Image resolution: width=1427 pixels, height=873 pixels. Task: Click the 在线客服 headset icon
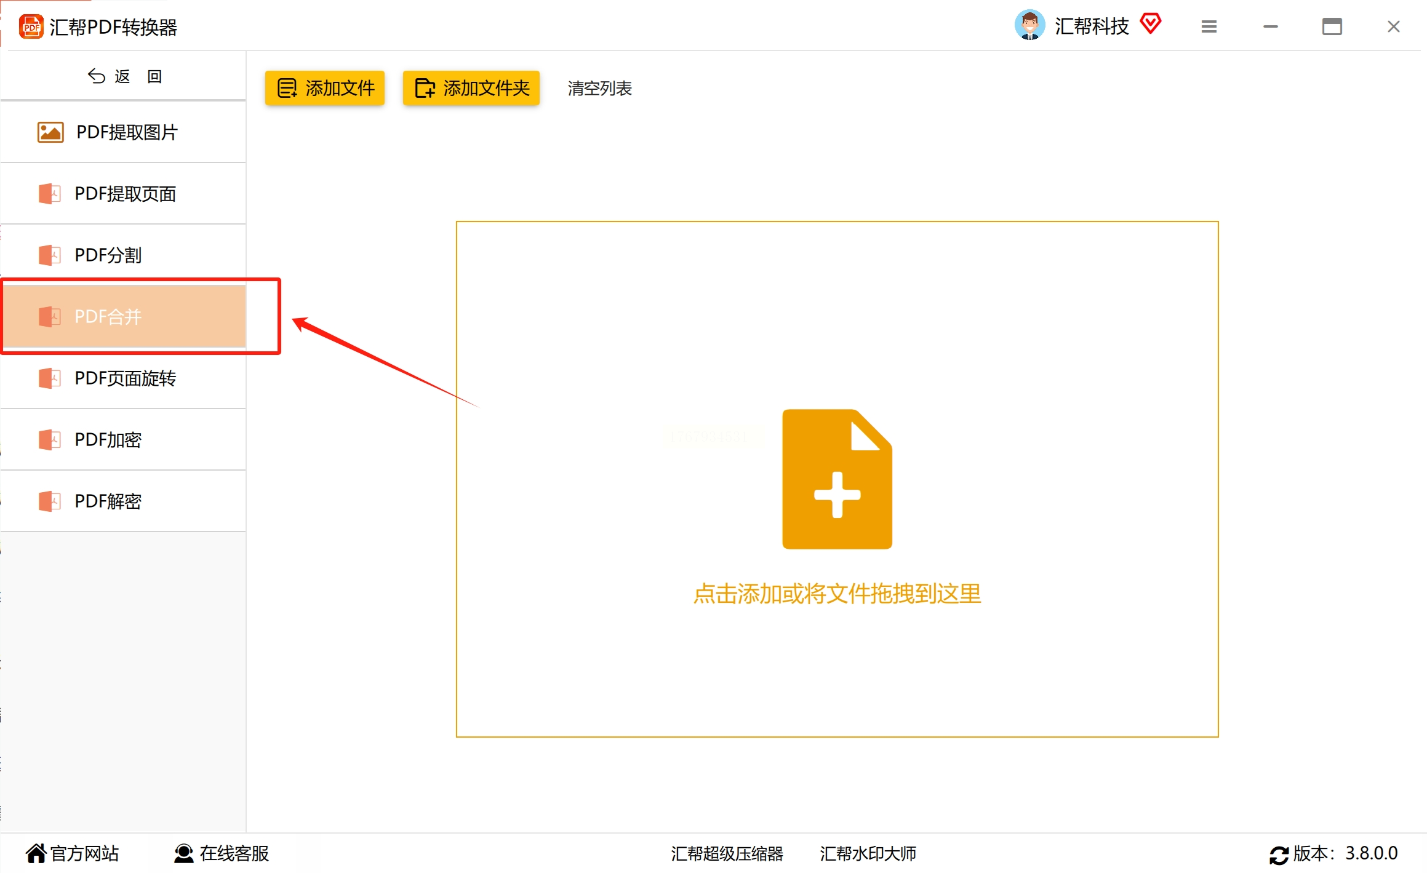click(x=183, y=853)
